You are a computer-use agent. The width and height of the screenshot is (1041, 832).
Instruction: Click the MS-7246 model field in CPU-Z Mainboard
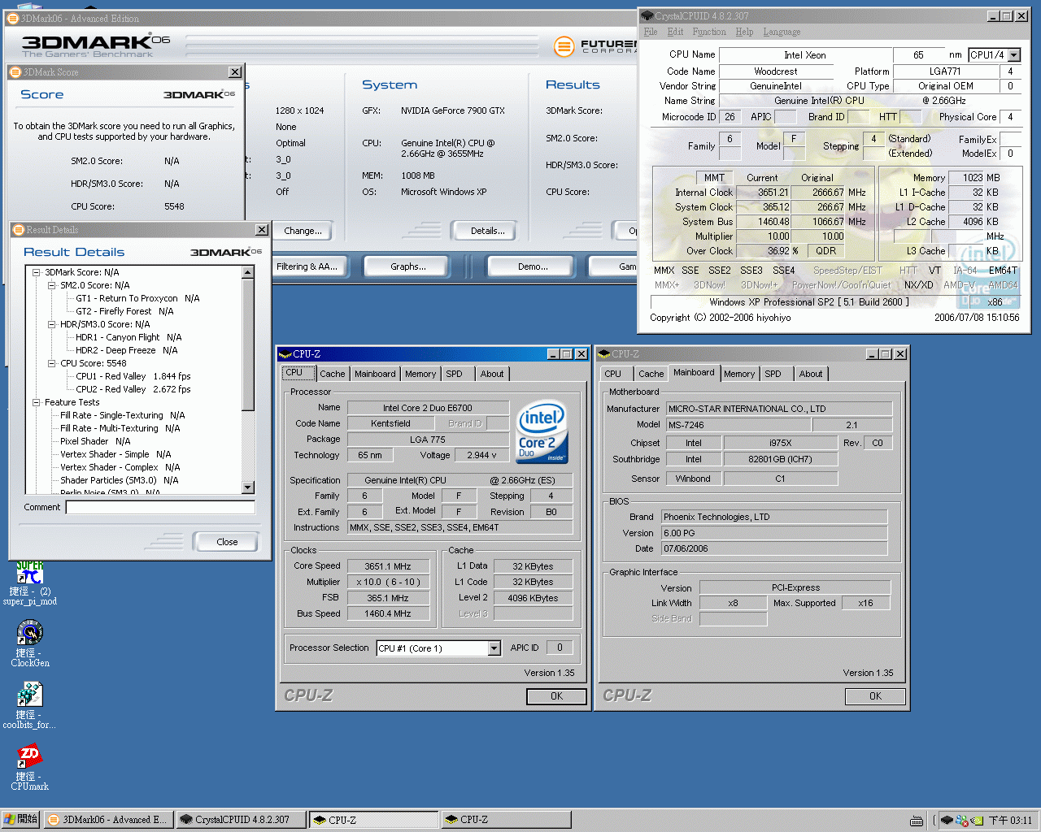point(738,425)
